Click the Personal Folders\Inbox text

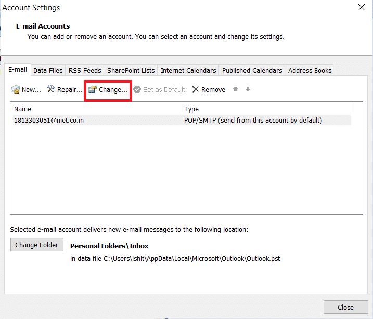point(109,246)
